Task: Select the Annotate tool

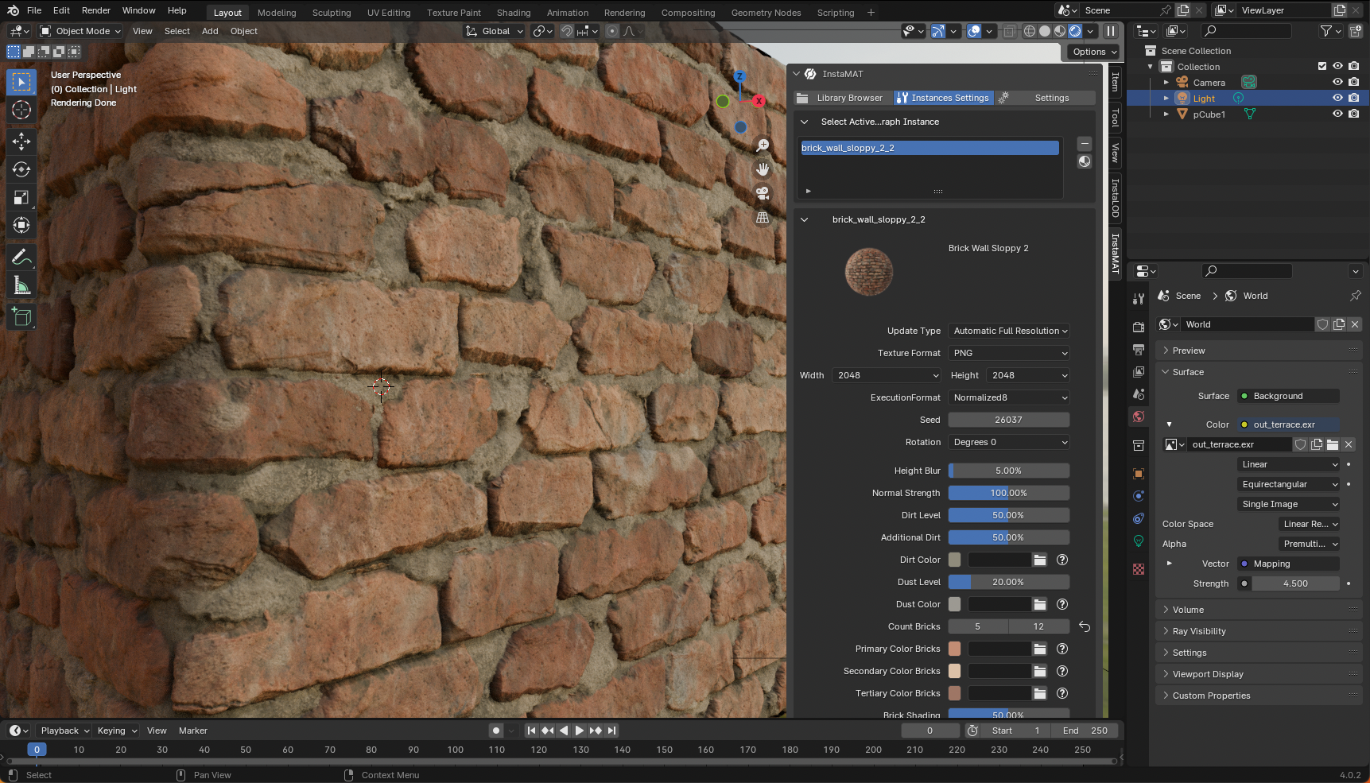Action: pyautogui.click(x=21, y=257)
